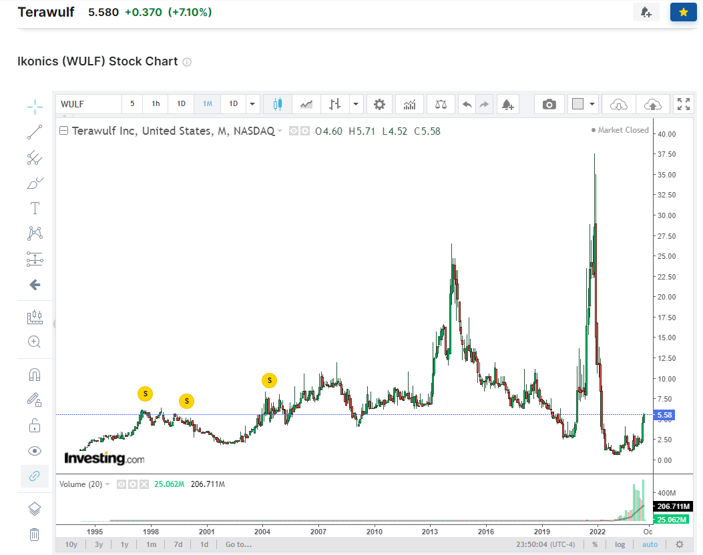
Task: Open dropdown next to NASDAQ label
Action: pyautogui.click(x=280, y=131)
